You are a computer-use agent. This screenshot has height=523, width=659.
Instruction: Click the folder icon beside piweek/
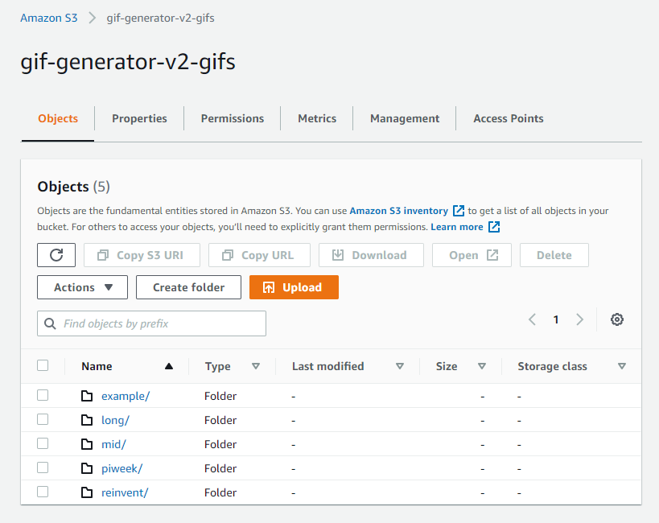pyautogui.click(x=87, y=468)
